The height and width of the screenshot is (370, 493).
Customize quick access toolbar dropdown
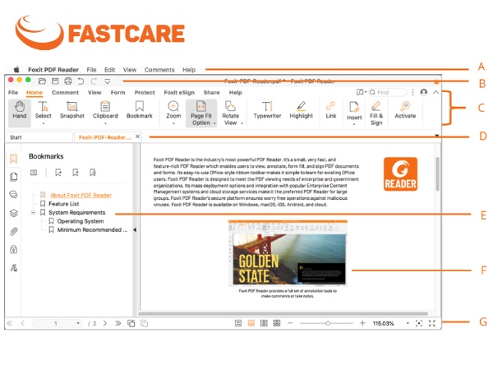(x=107, y=81)
